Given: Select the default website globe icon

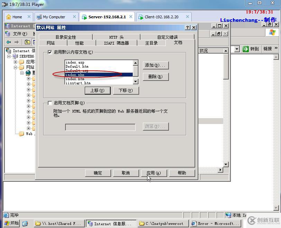Looking at the screenshot, I should click(x=28, y=73).
